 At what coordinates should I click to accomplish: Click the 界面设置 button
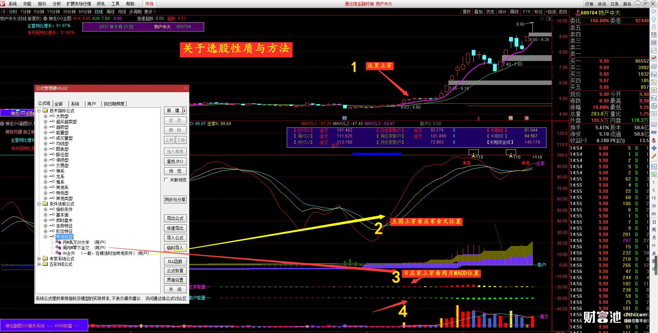(x=175, y=280)
